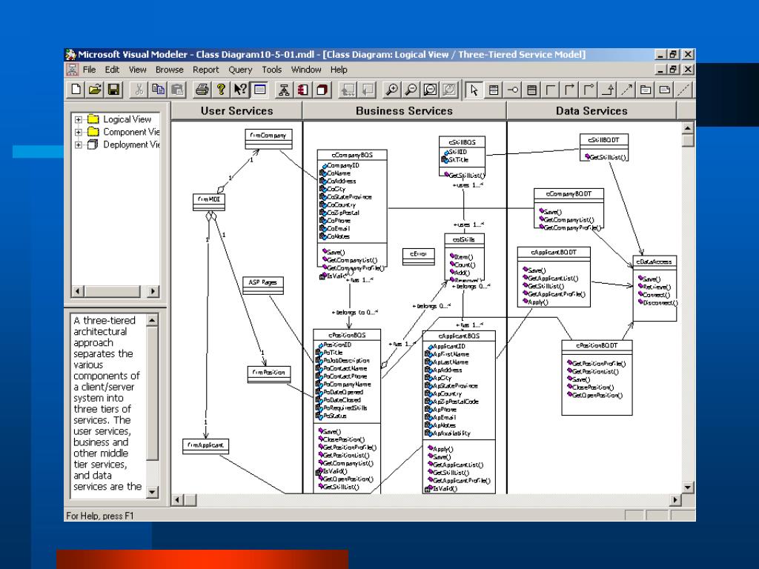759x569 pixels.
Task: Select the Interface lollipop tool
Action: pos(512,90)
